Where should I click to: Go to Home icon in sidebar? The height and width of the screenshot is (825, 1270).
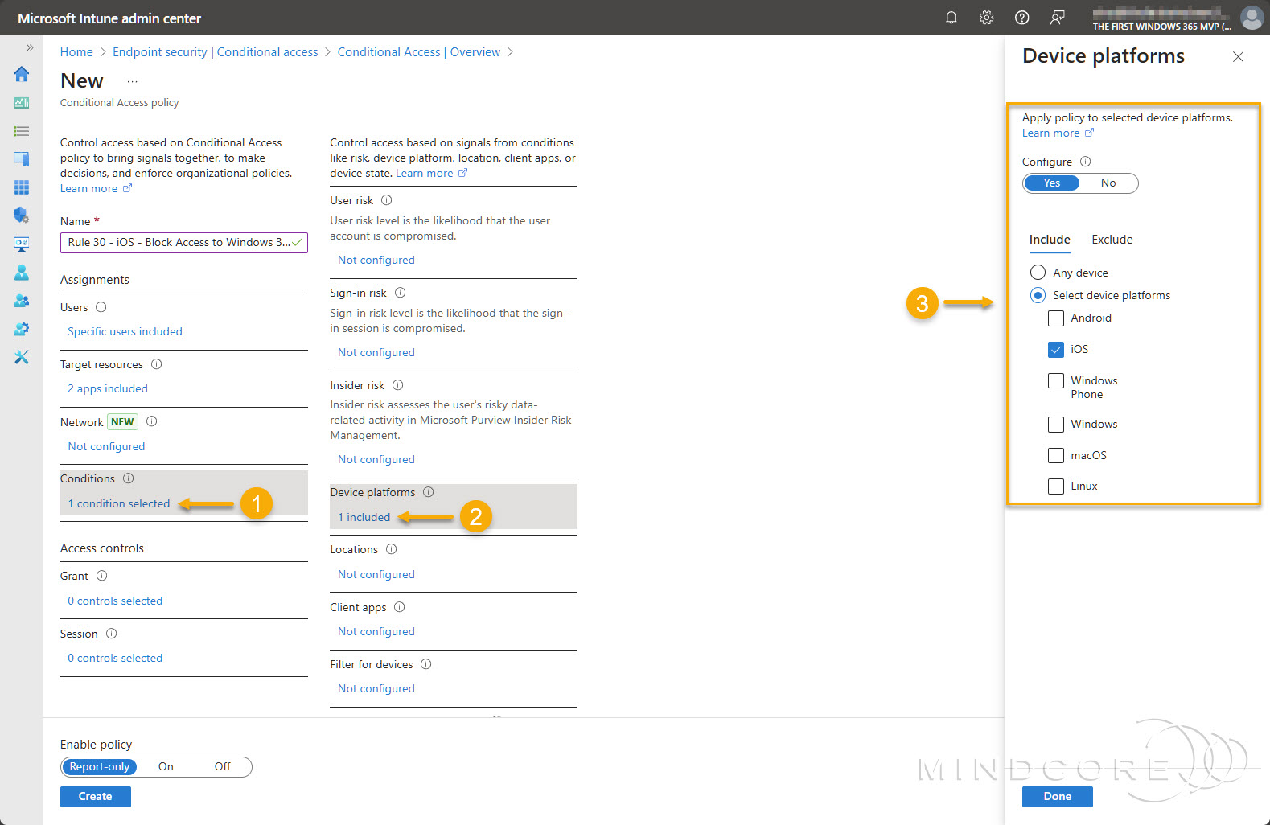pos(22,74)
